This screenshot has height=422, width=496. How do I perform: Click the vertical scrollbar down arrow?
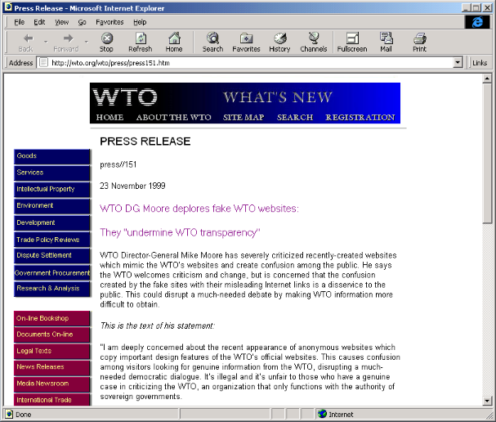(x=487, y=401)
